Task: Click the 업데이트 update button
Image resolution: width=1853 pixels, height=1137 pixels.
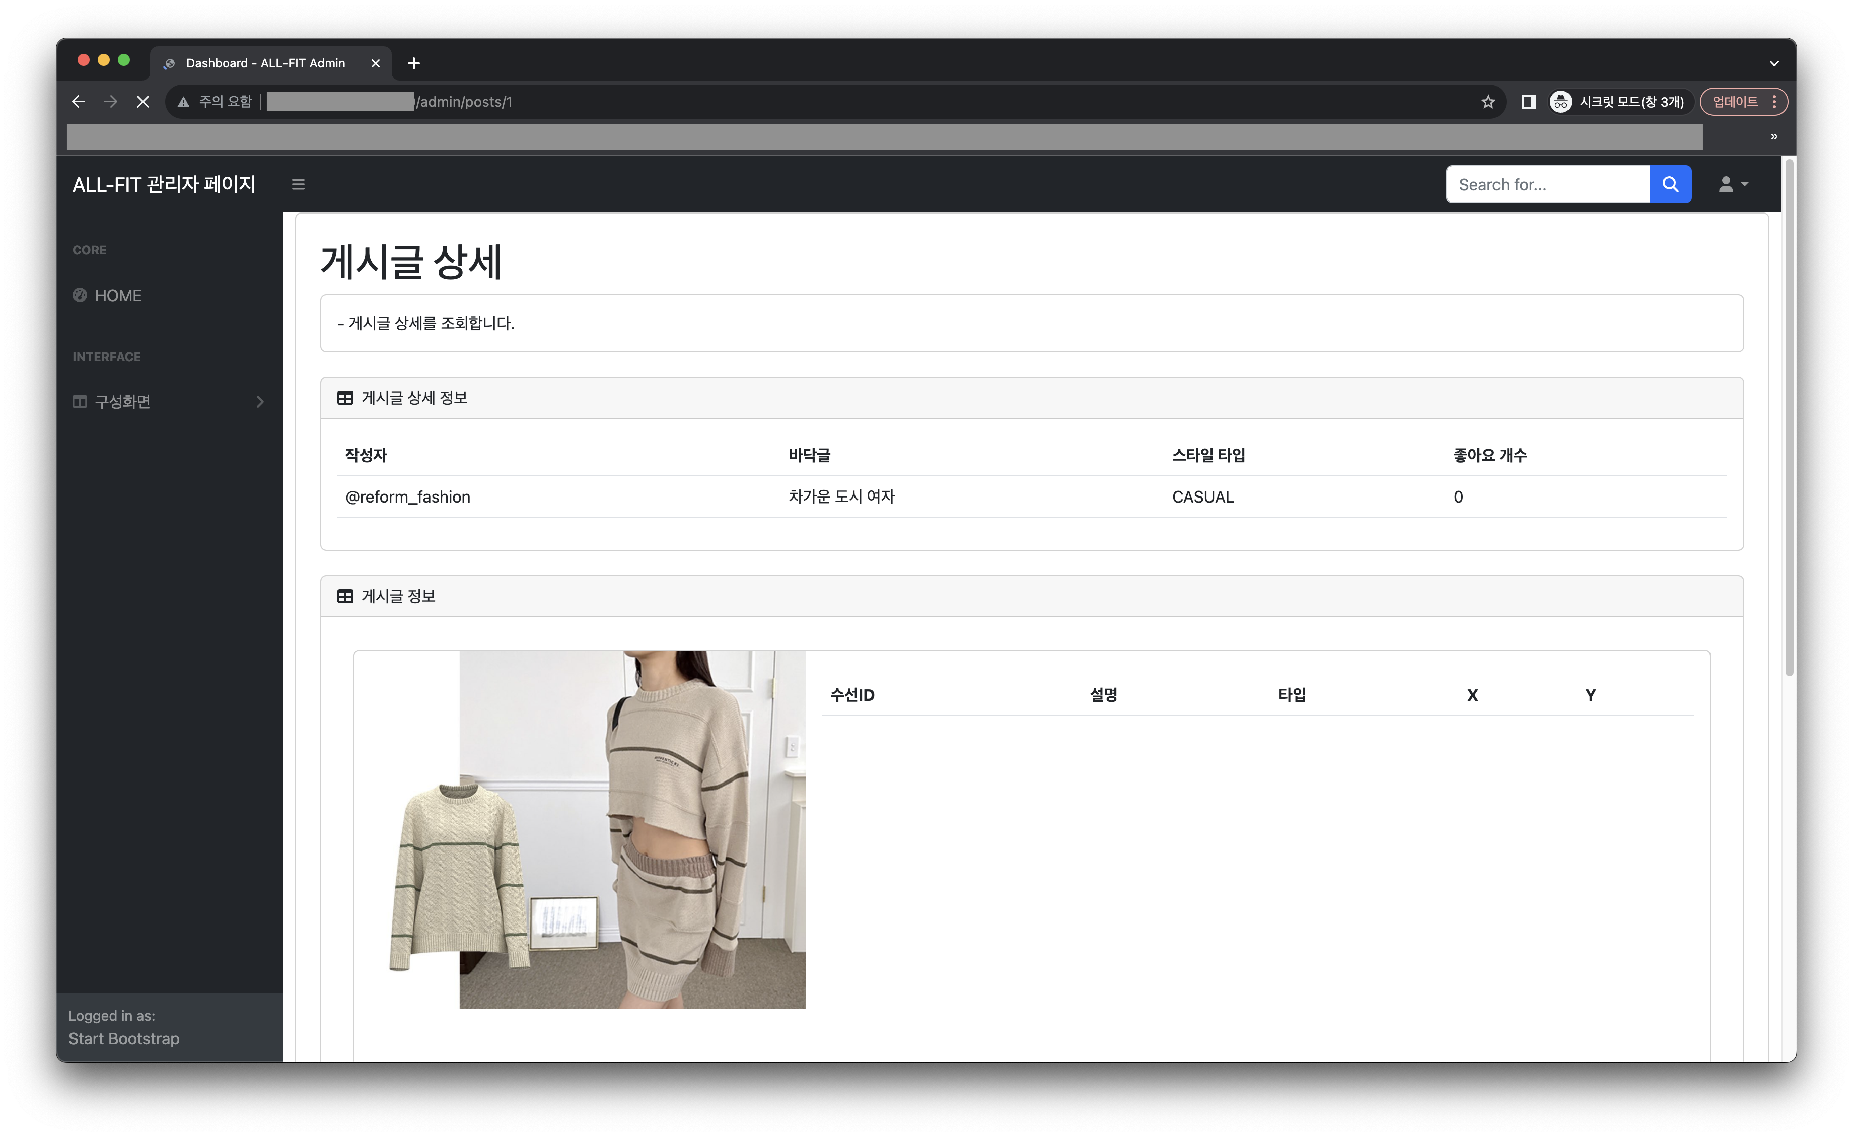Action: tap(1734, 102)
